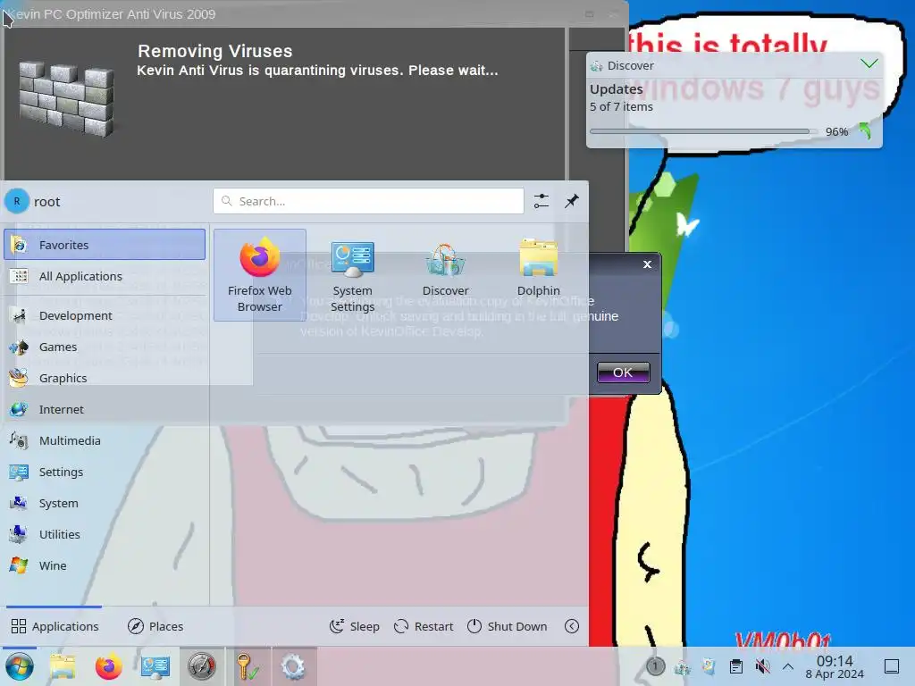The width and height of the screenshot is (915, 686).
Task: Launch Firefox Web Browser from Favorites grid
Action: tap(260, 275)
